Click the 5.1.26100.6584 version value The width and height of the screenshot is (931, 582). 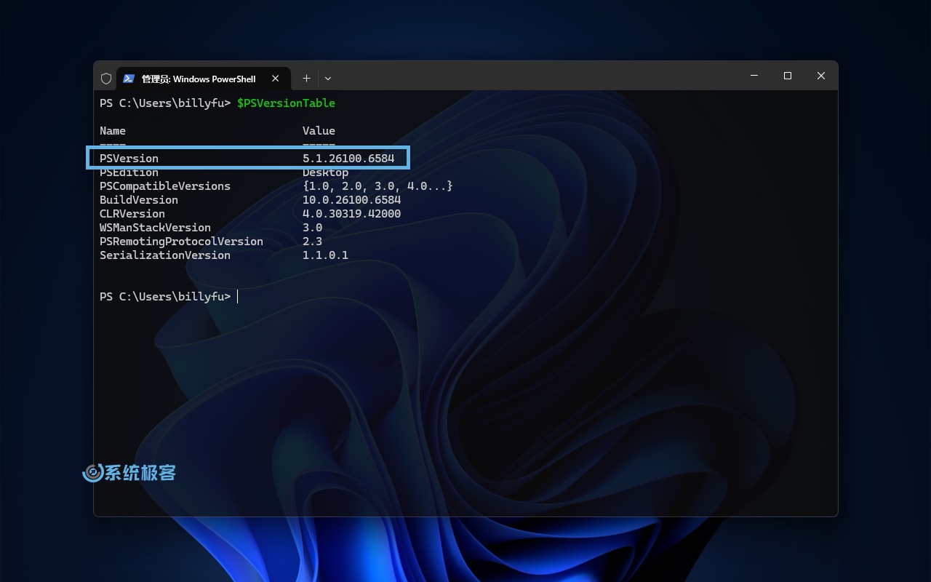point(348,159)
